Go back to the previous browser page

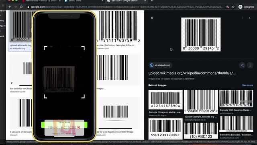(x=10, y=7)
